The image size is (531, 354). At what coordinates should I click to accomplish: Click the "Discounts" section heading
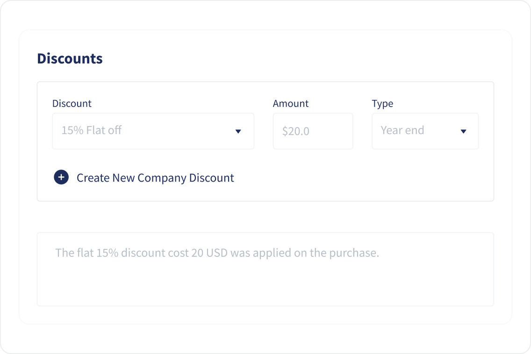tap(70, 59)
